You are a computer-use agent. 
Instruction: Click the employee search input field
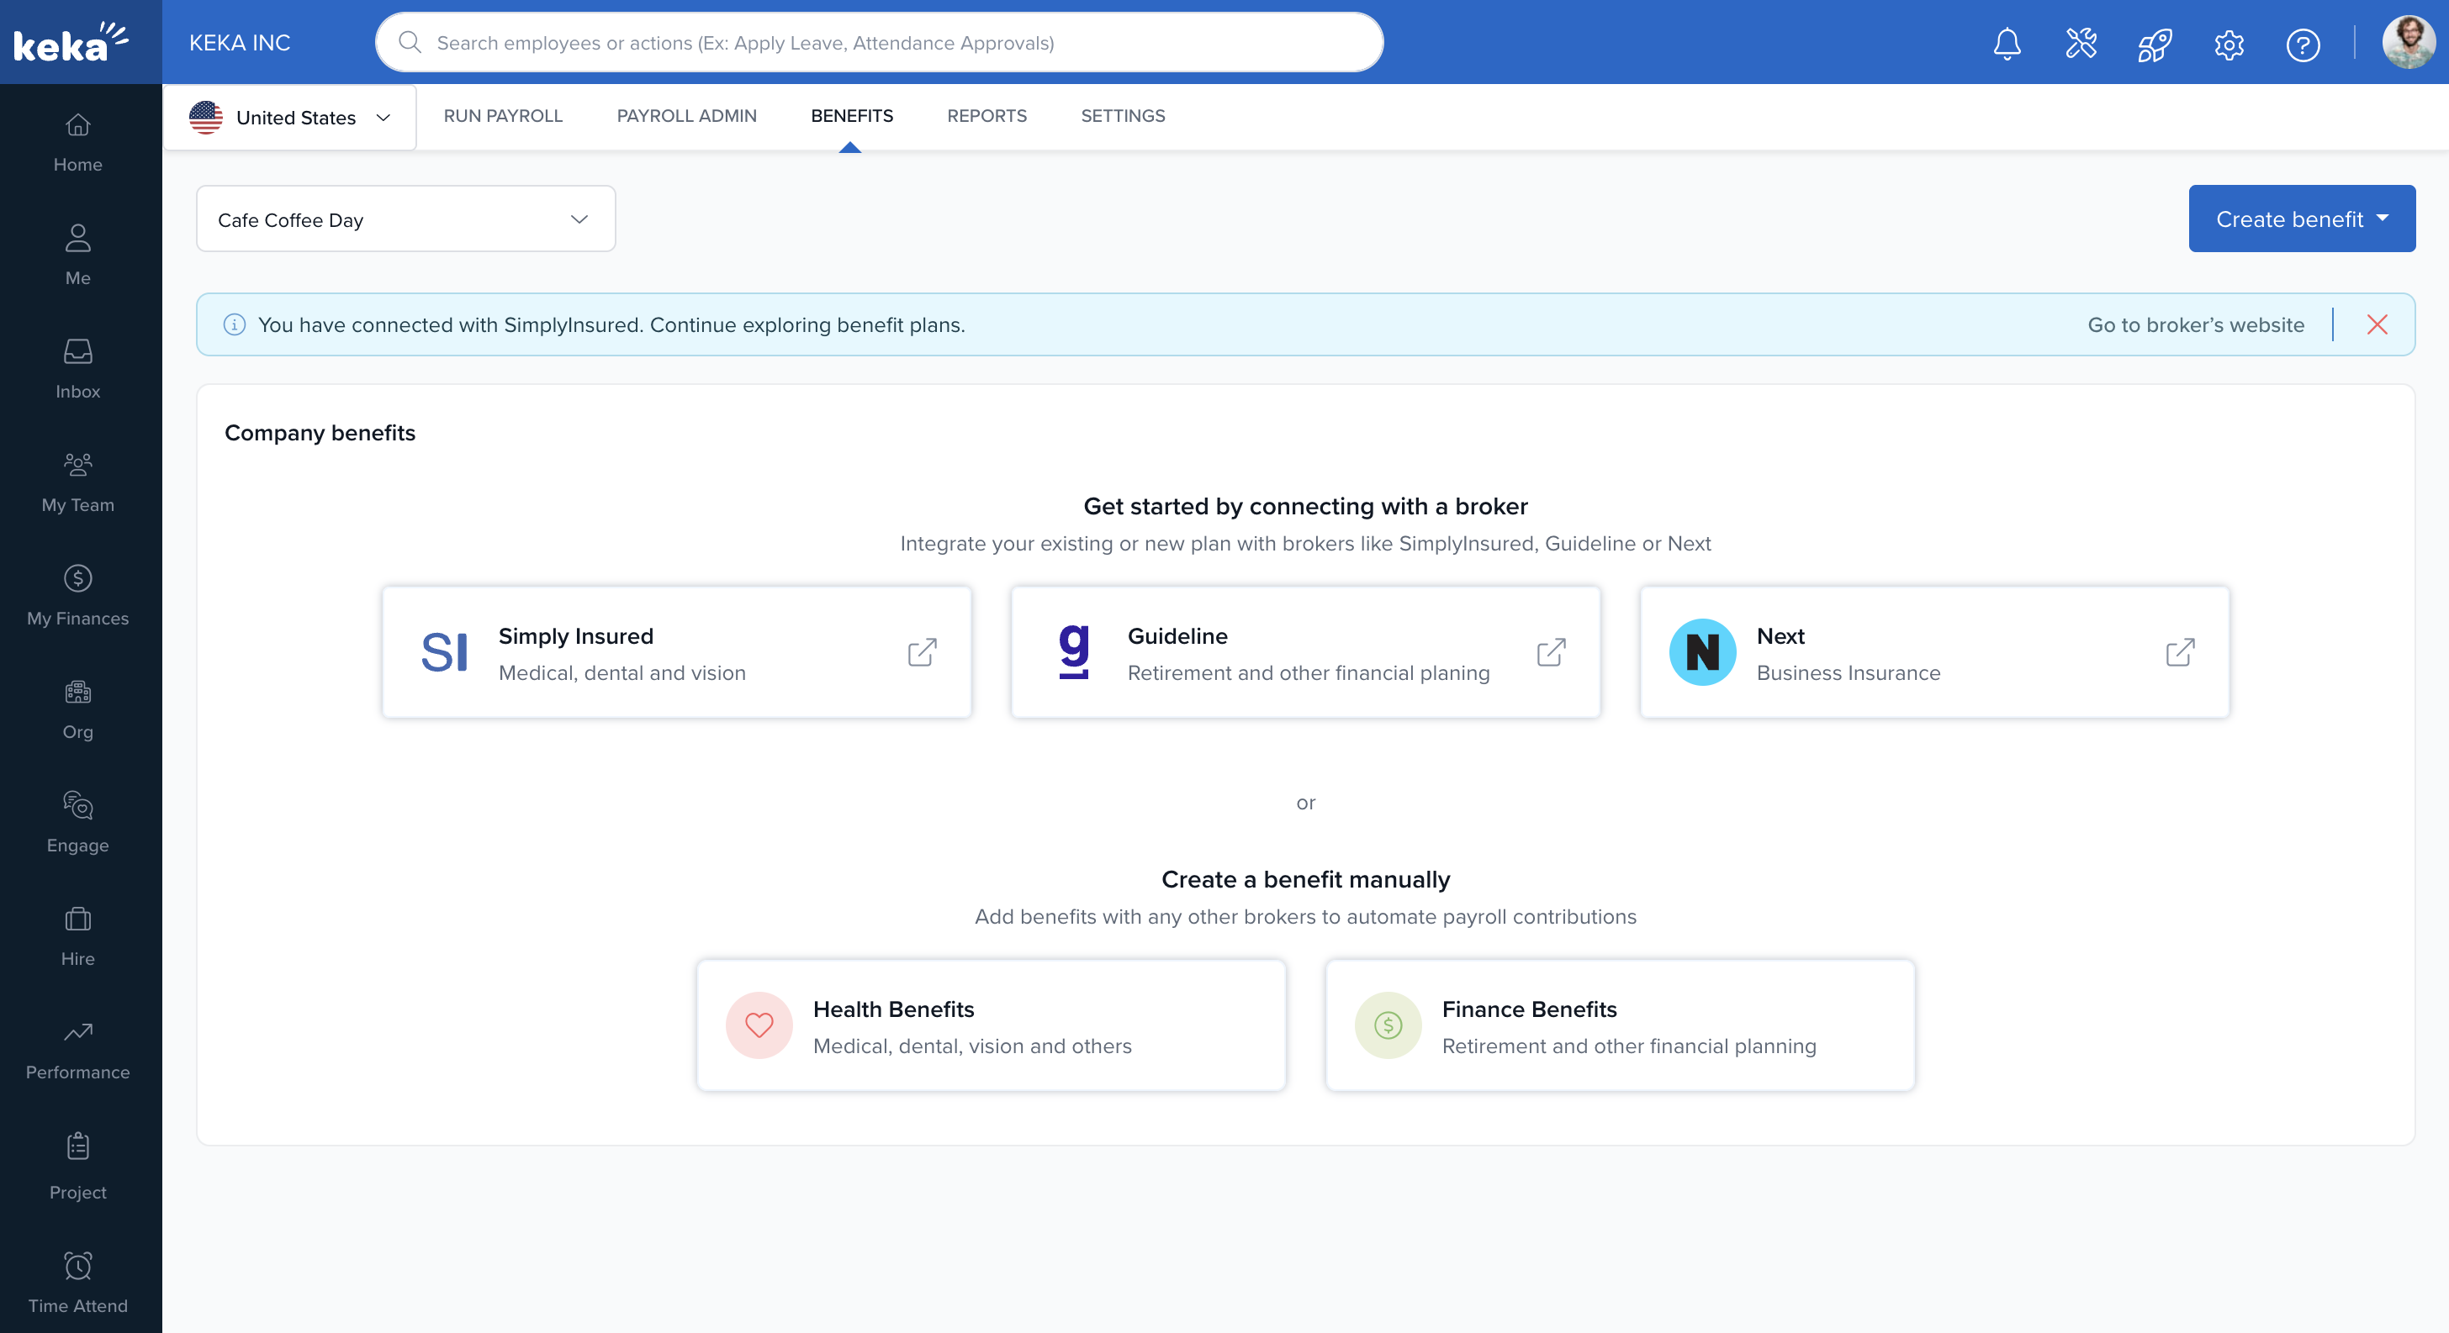[x=879, y=43]
